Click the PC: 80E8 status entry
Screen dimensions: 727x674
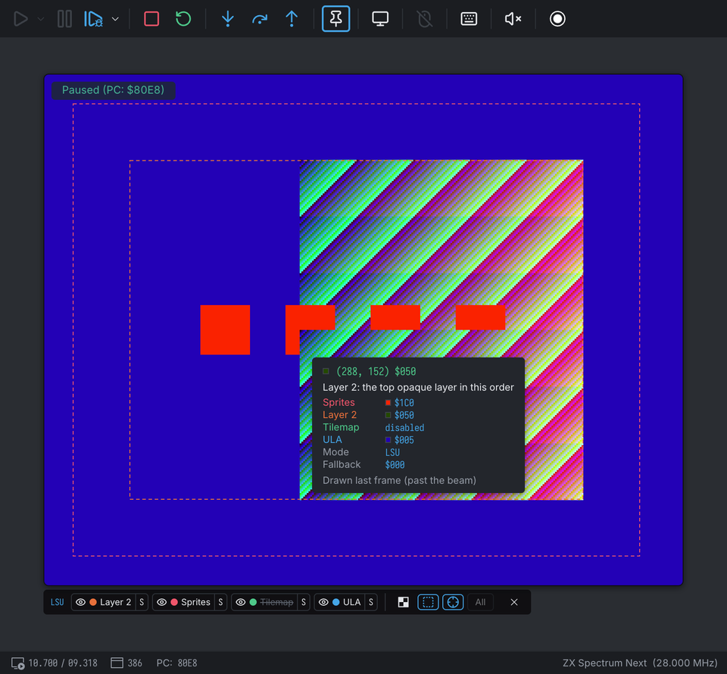tap(176, 663)
